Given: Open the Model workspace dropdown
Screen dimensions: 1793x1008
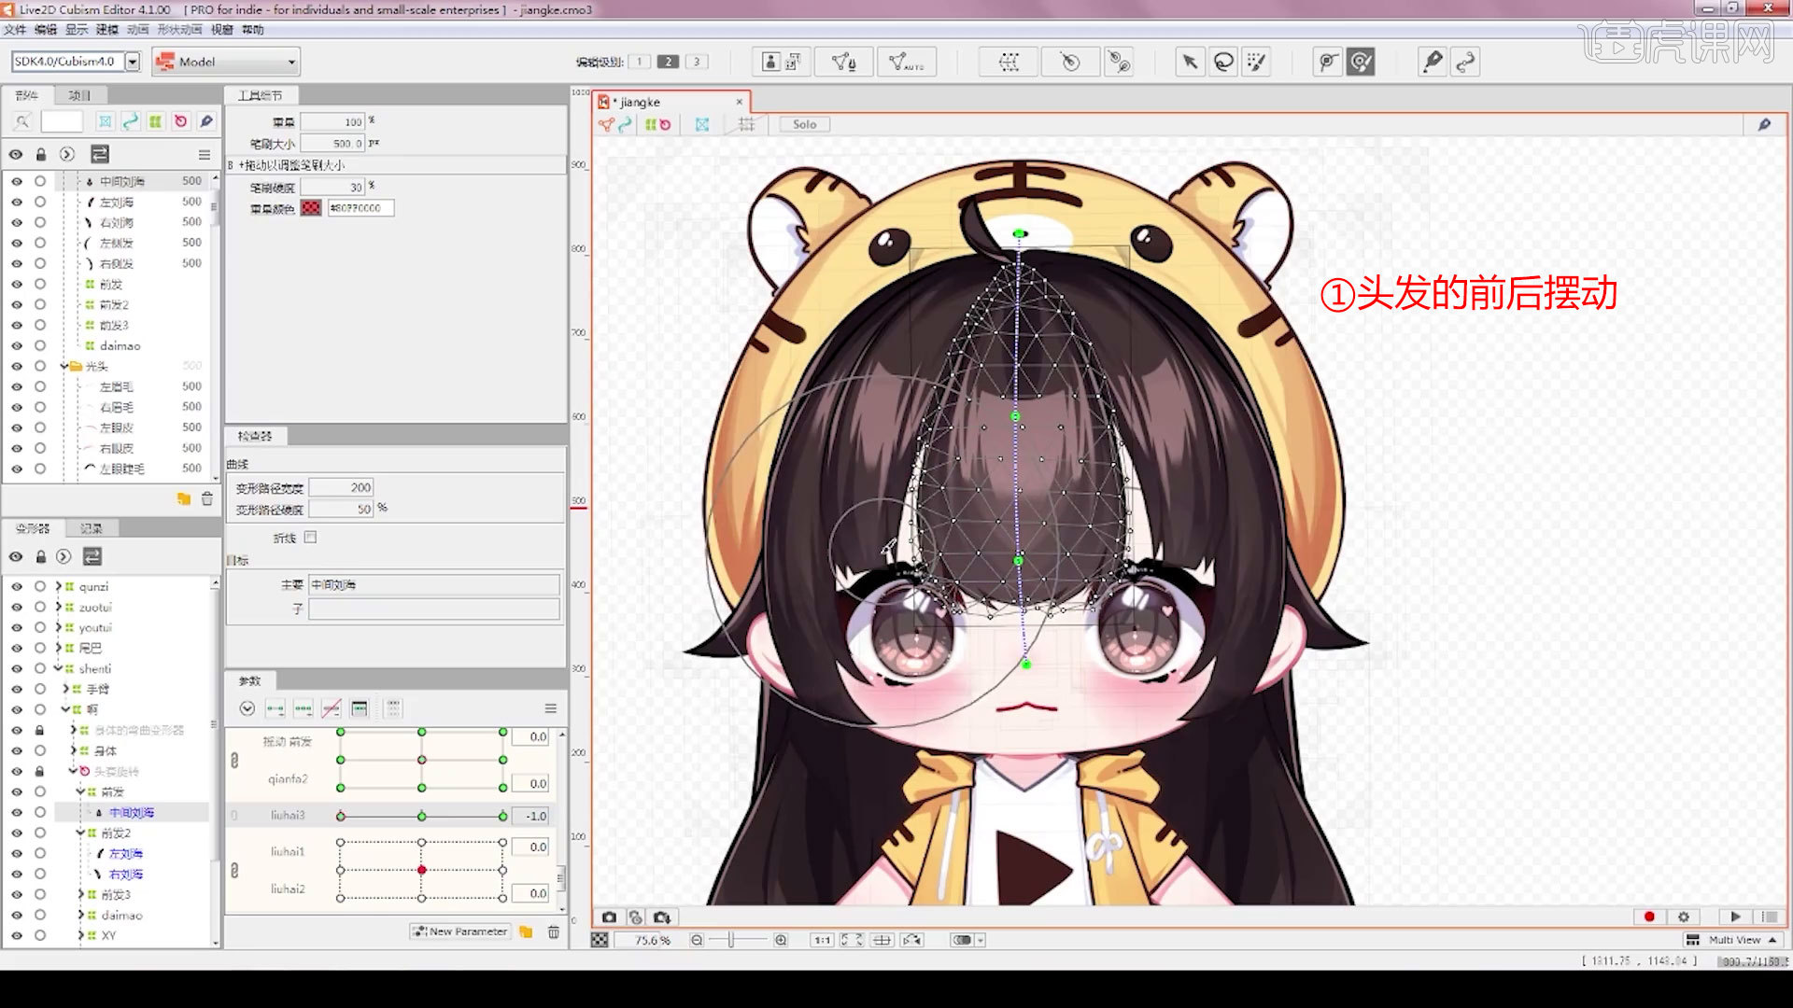Looking at the screenshot, I should pos(226,63).
